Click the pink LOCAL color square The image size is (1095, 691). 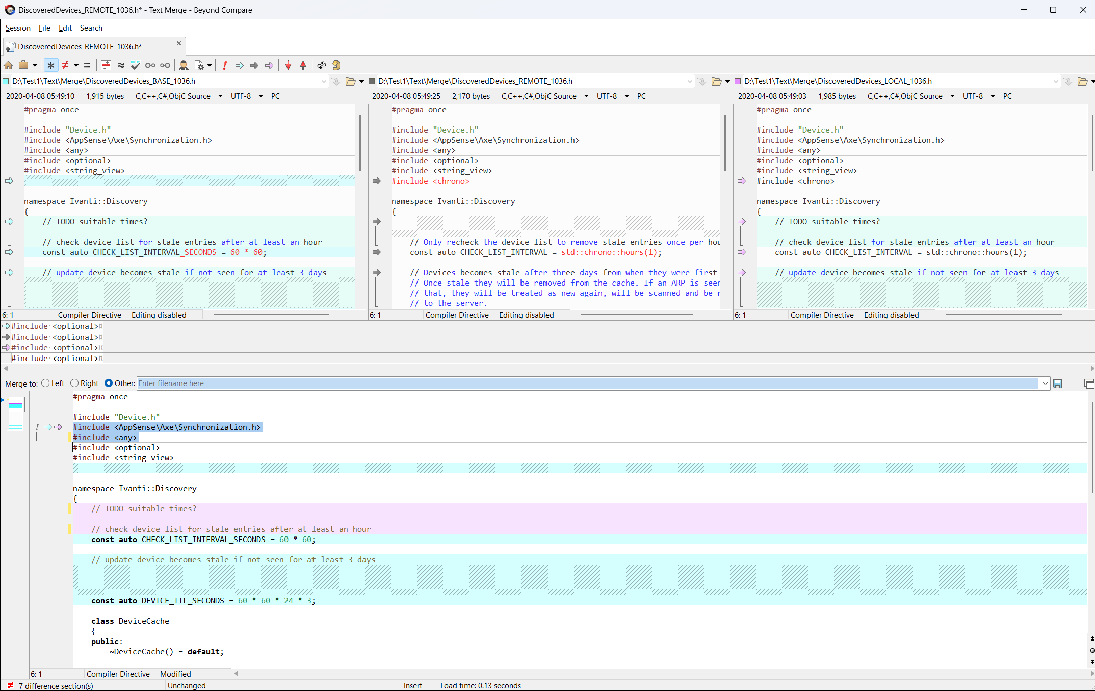click(738, 81)
